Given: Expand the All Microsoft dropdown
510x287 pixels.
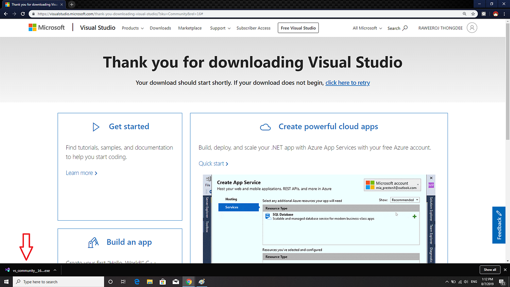Looking at the screenshot, I should point(367,28).
